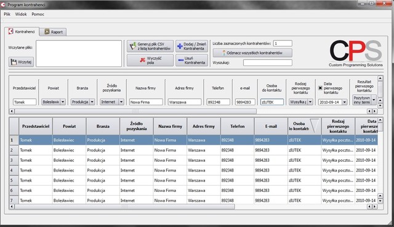Open the Widok menu
The image size is (394, 227).
(x=21, y=14)
